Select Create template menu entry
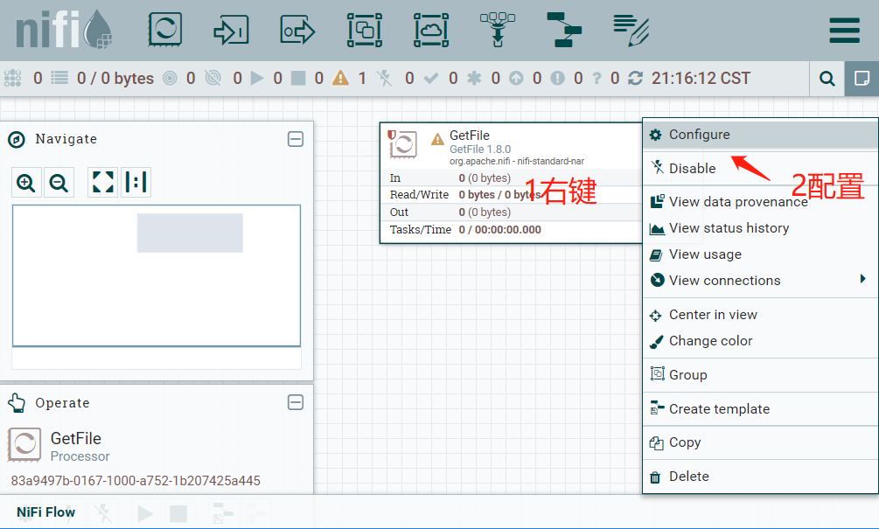 click(x=761, y=409)
